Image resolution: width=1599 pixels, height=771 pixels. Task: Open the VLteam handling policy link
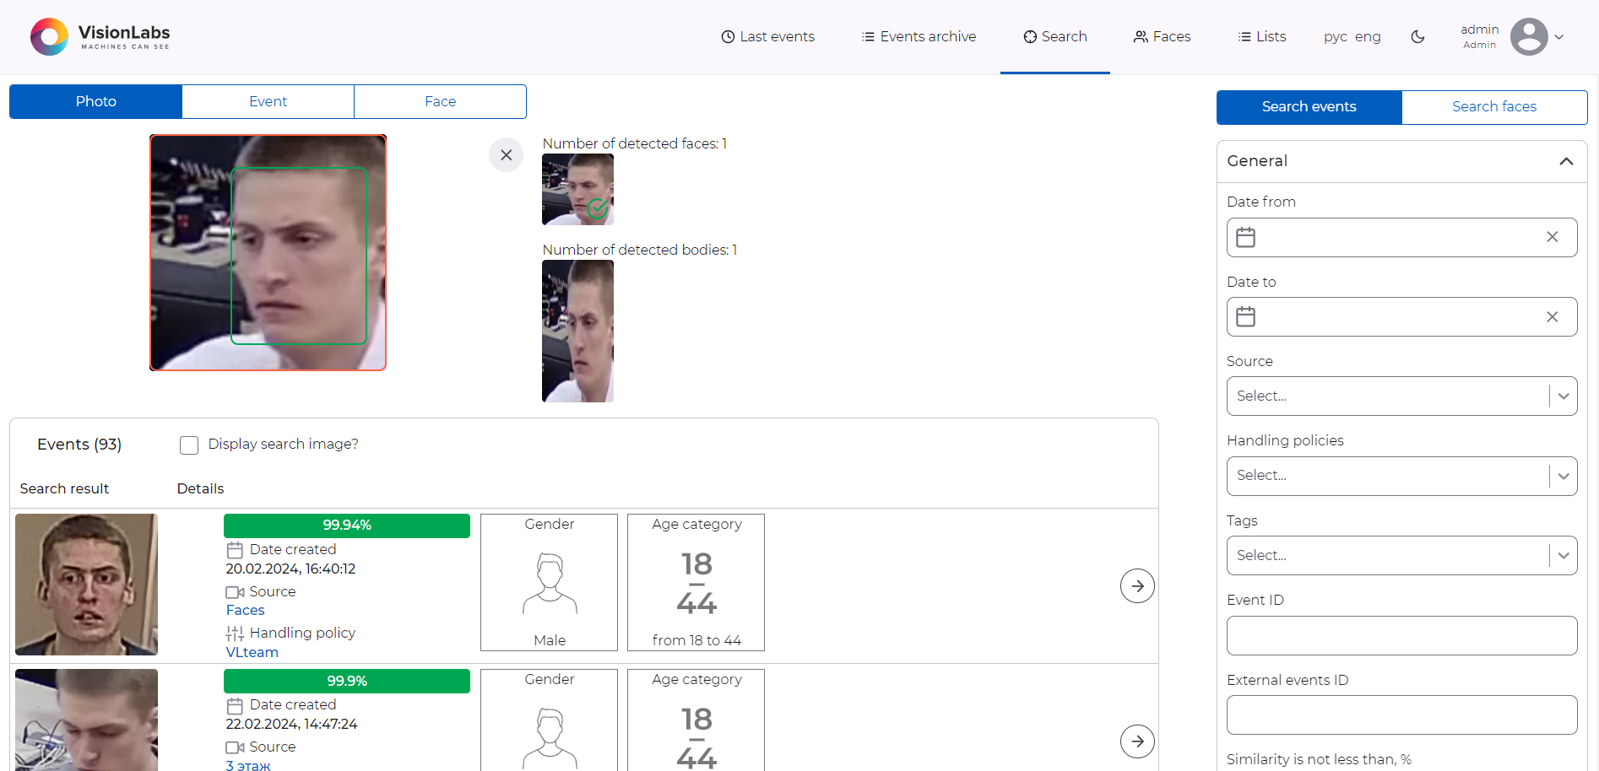click(x=251, y=652)
